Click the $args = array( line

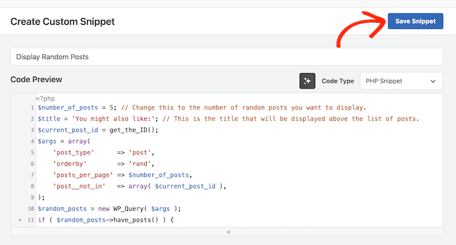[x=64, y=142]
